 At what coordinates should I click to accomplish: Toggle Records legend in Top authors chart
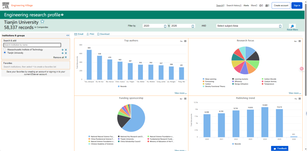coord(122,86)
